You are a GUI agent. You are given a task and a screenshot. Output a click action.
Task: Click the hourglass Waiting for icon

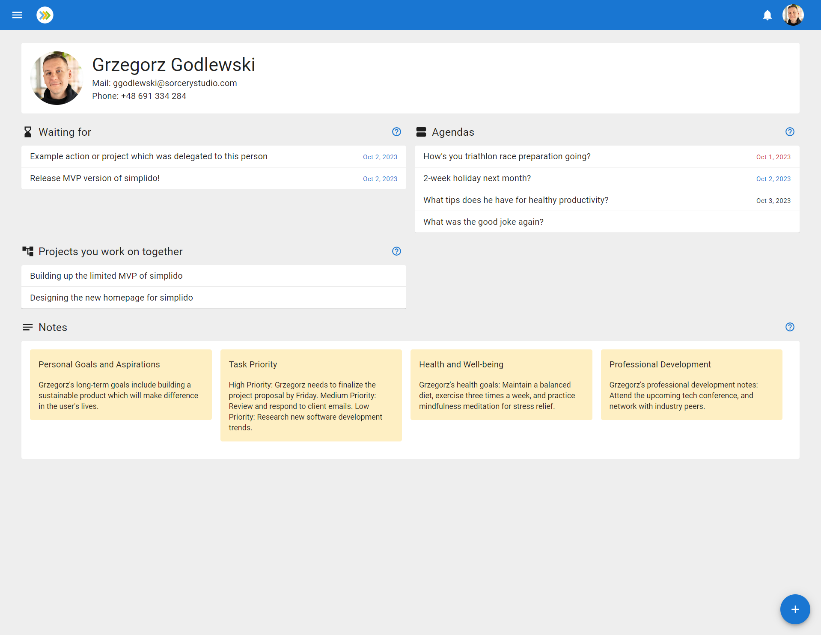coord(28,132)
